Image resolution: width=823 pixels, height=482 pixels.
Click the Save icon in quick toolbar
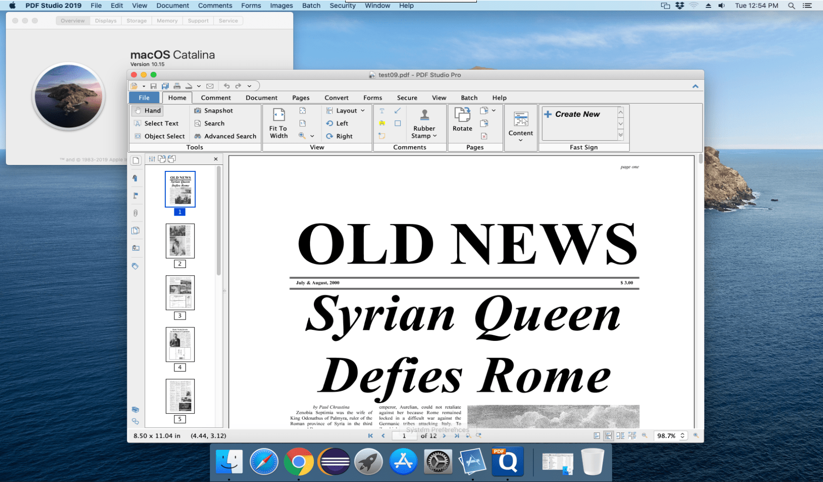point(154,86)
